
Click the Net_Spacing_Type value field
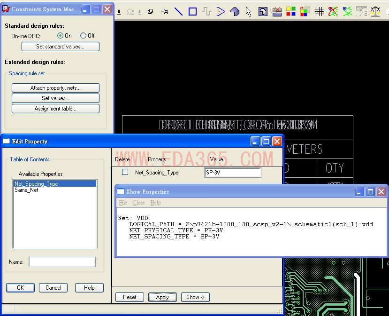pyautogui.click(x=233, y=173)
